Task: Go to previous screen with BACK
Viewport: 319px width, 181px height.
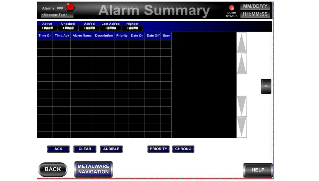Action: coord(53,170)
